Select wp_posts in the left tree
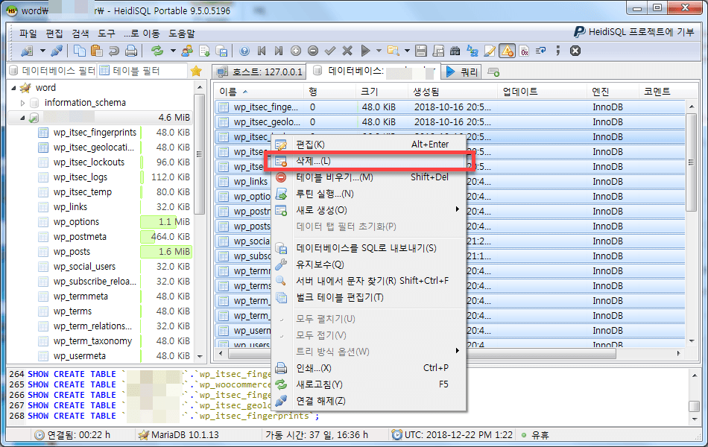Viewport: 708px width, 447px height. pyautogui.click(x=72, y=252)
